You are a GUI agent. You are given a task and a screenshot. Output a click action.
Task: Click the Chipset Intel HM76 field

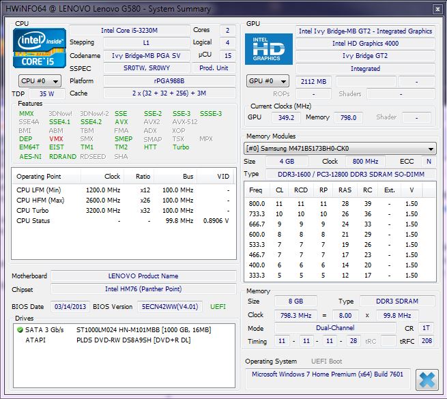pos(143,289)
